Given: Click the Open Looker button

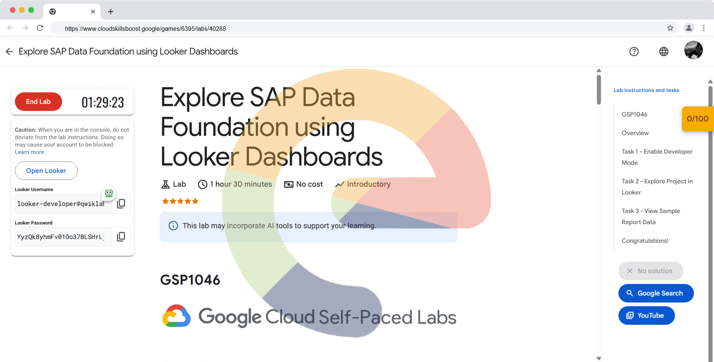Looking at the screenshot, I should click(x=46, y=171).
